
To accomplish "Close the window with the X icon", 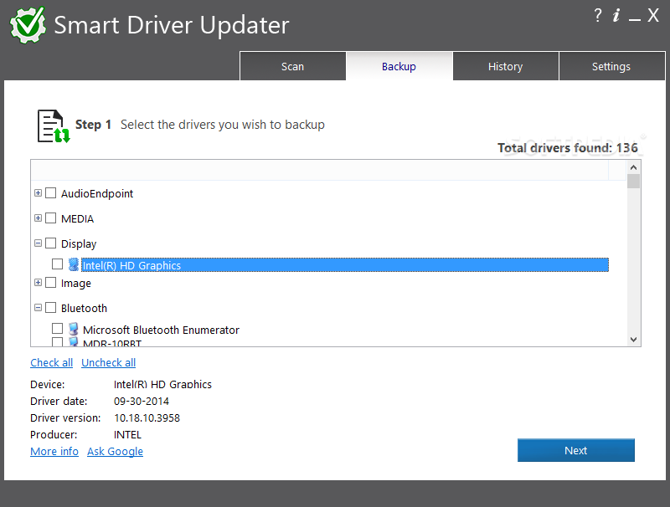I will (653, 15).
